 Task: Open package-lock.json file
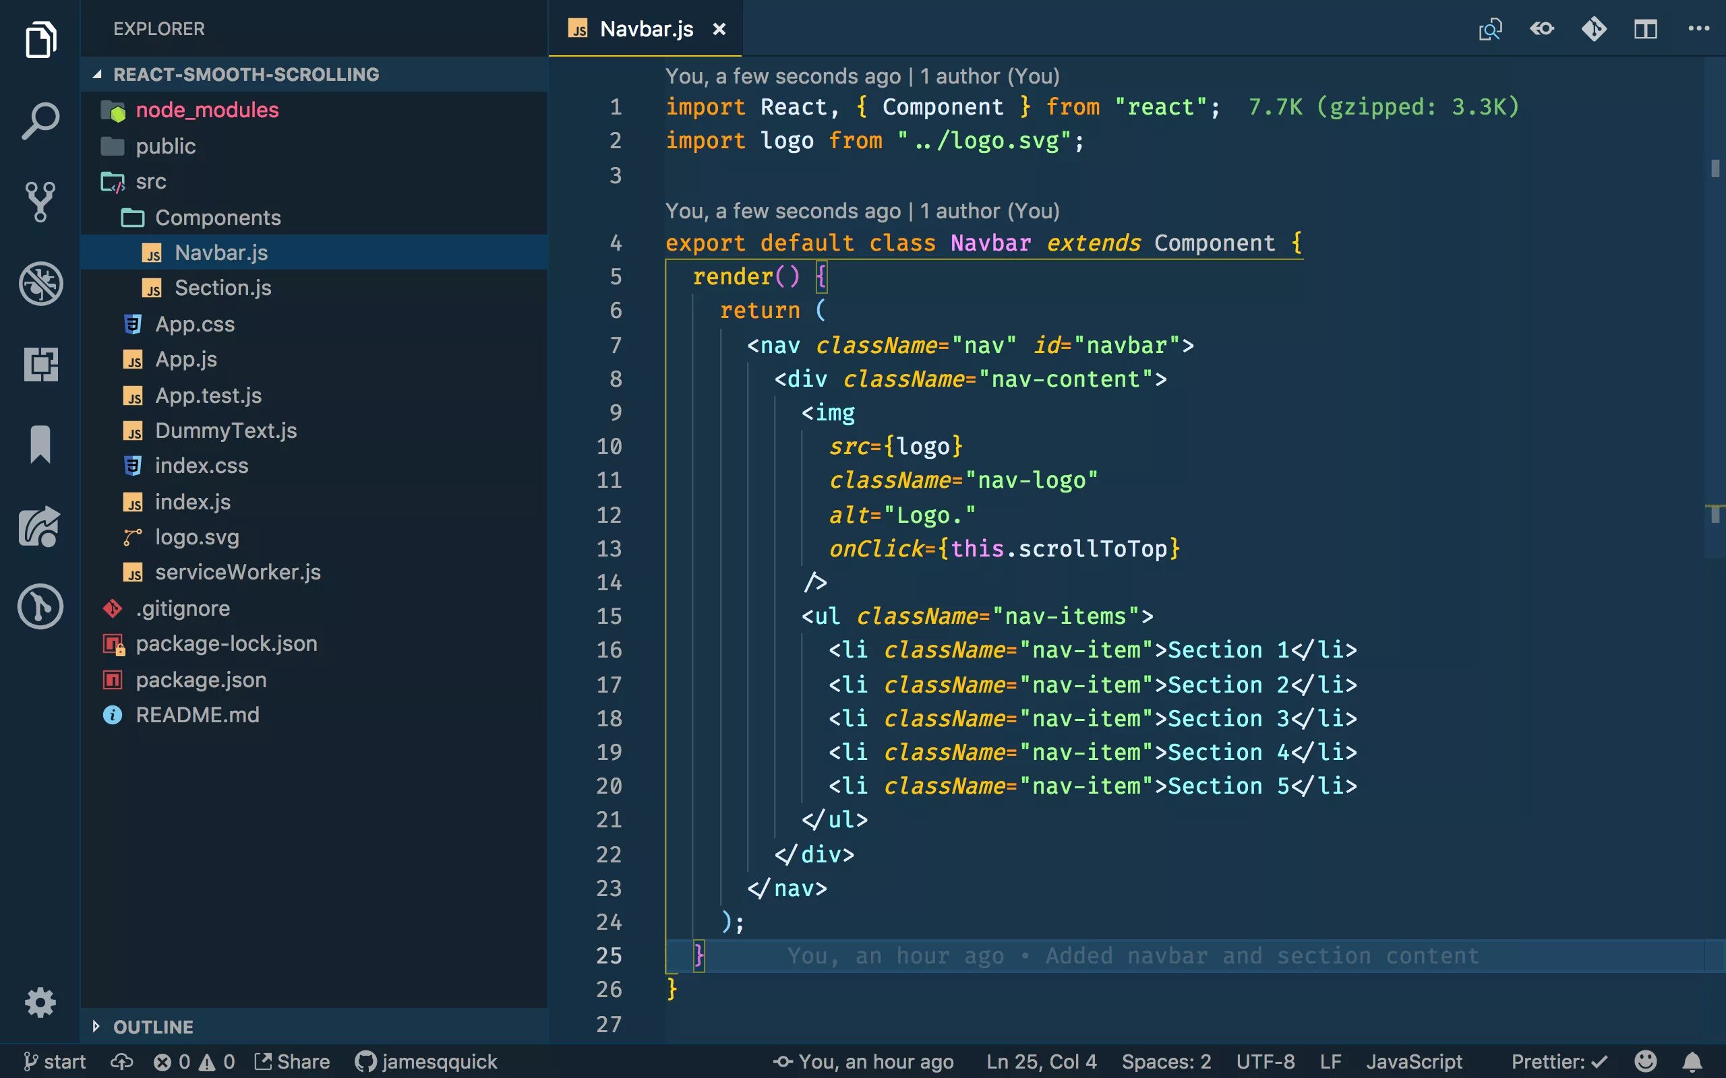(x=314, y=643)
